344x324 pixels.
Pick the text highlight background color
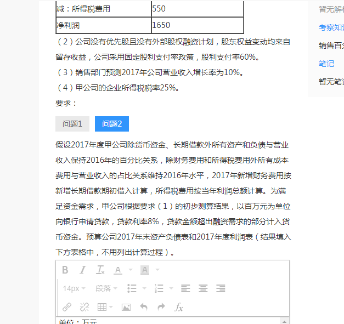[145, 270]
